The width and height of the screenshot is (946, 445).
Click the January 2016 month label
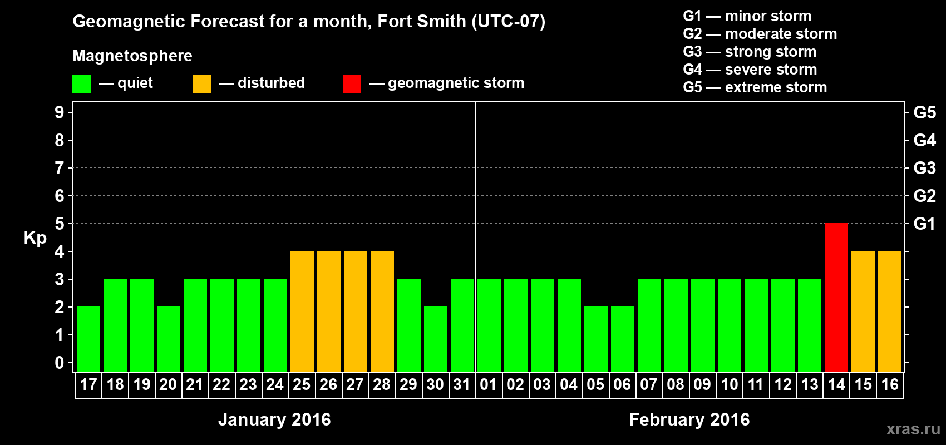[274, 419]
